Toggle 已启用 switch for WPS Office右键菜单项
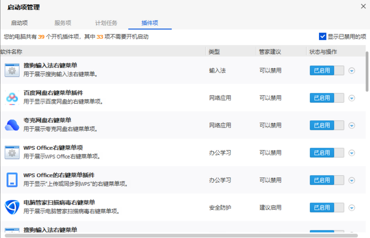This screenshot has width=370, height=238. pos(327,153)
